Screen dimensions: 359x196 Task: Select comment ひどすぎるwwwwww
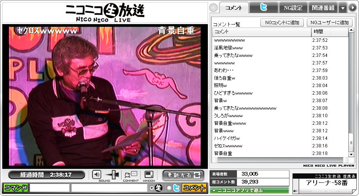pyautogui.click(x=280, y=93)
